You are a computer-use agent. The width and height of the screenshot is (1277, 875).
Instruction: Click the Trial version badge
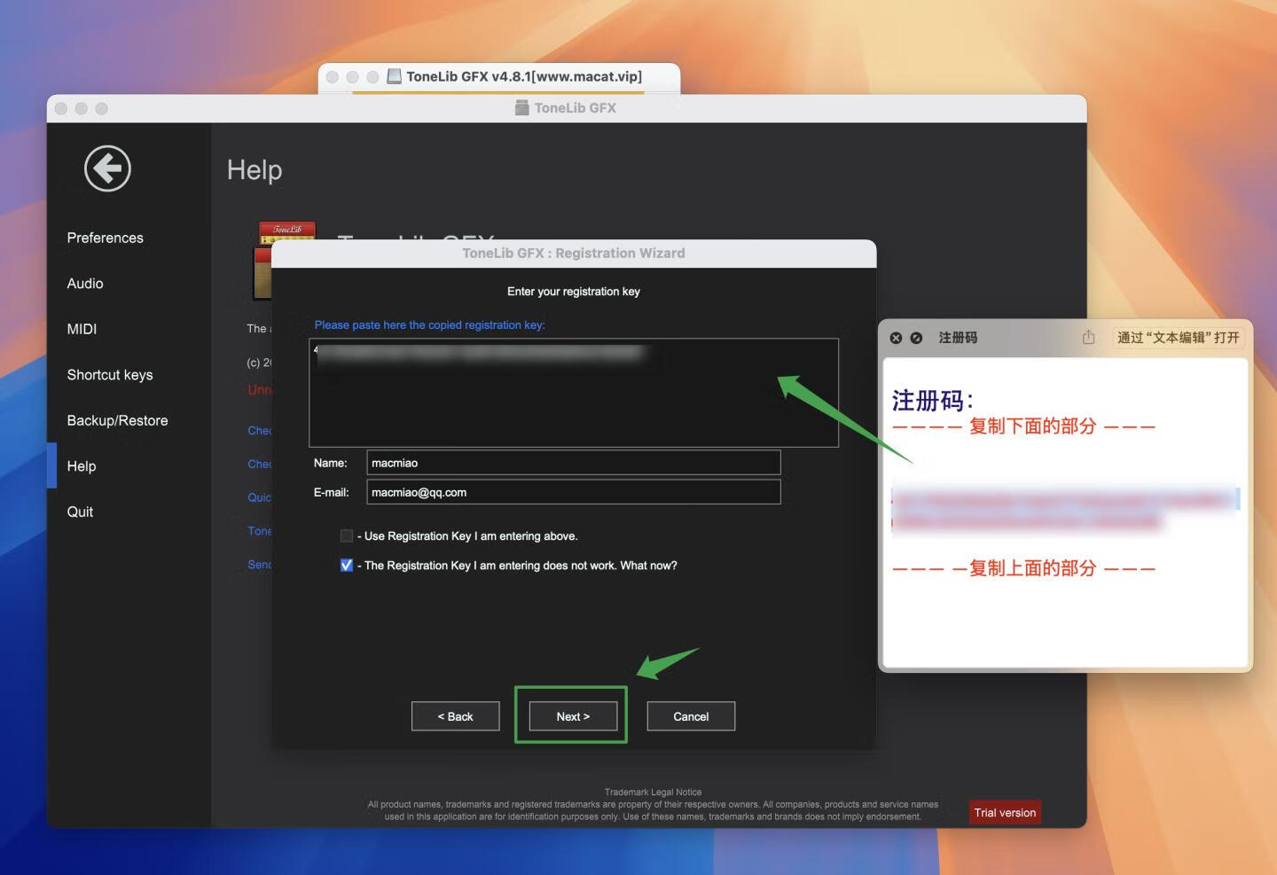coord(1005,812)
